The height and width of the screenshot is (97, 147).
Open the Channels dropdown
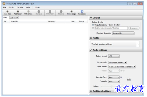click(x=114, y=81)
